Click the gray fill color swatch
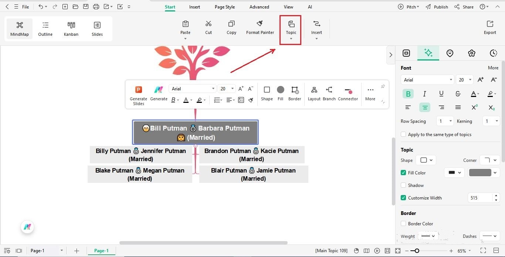The height and width of the screenshot is (257, 505). point(480,173)
